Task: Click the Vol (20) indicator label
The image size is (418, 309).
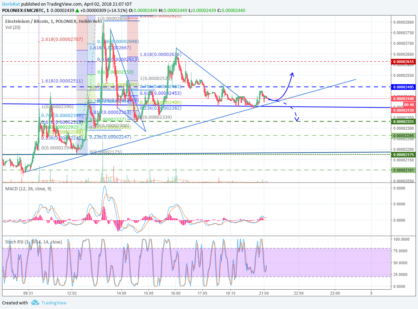Action: point(13,27)
